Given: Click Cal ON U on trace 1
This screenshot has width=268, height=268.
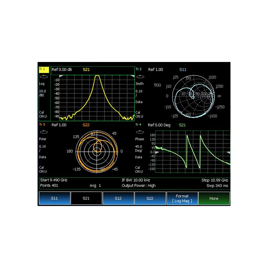Looking at the screenshot, I should pos(43,114).
